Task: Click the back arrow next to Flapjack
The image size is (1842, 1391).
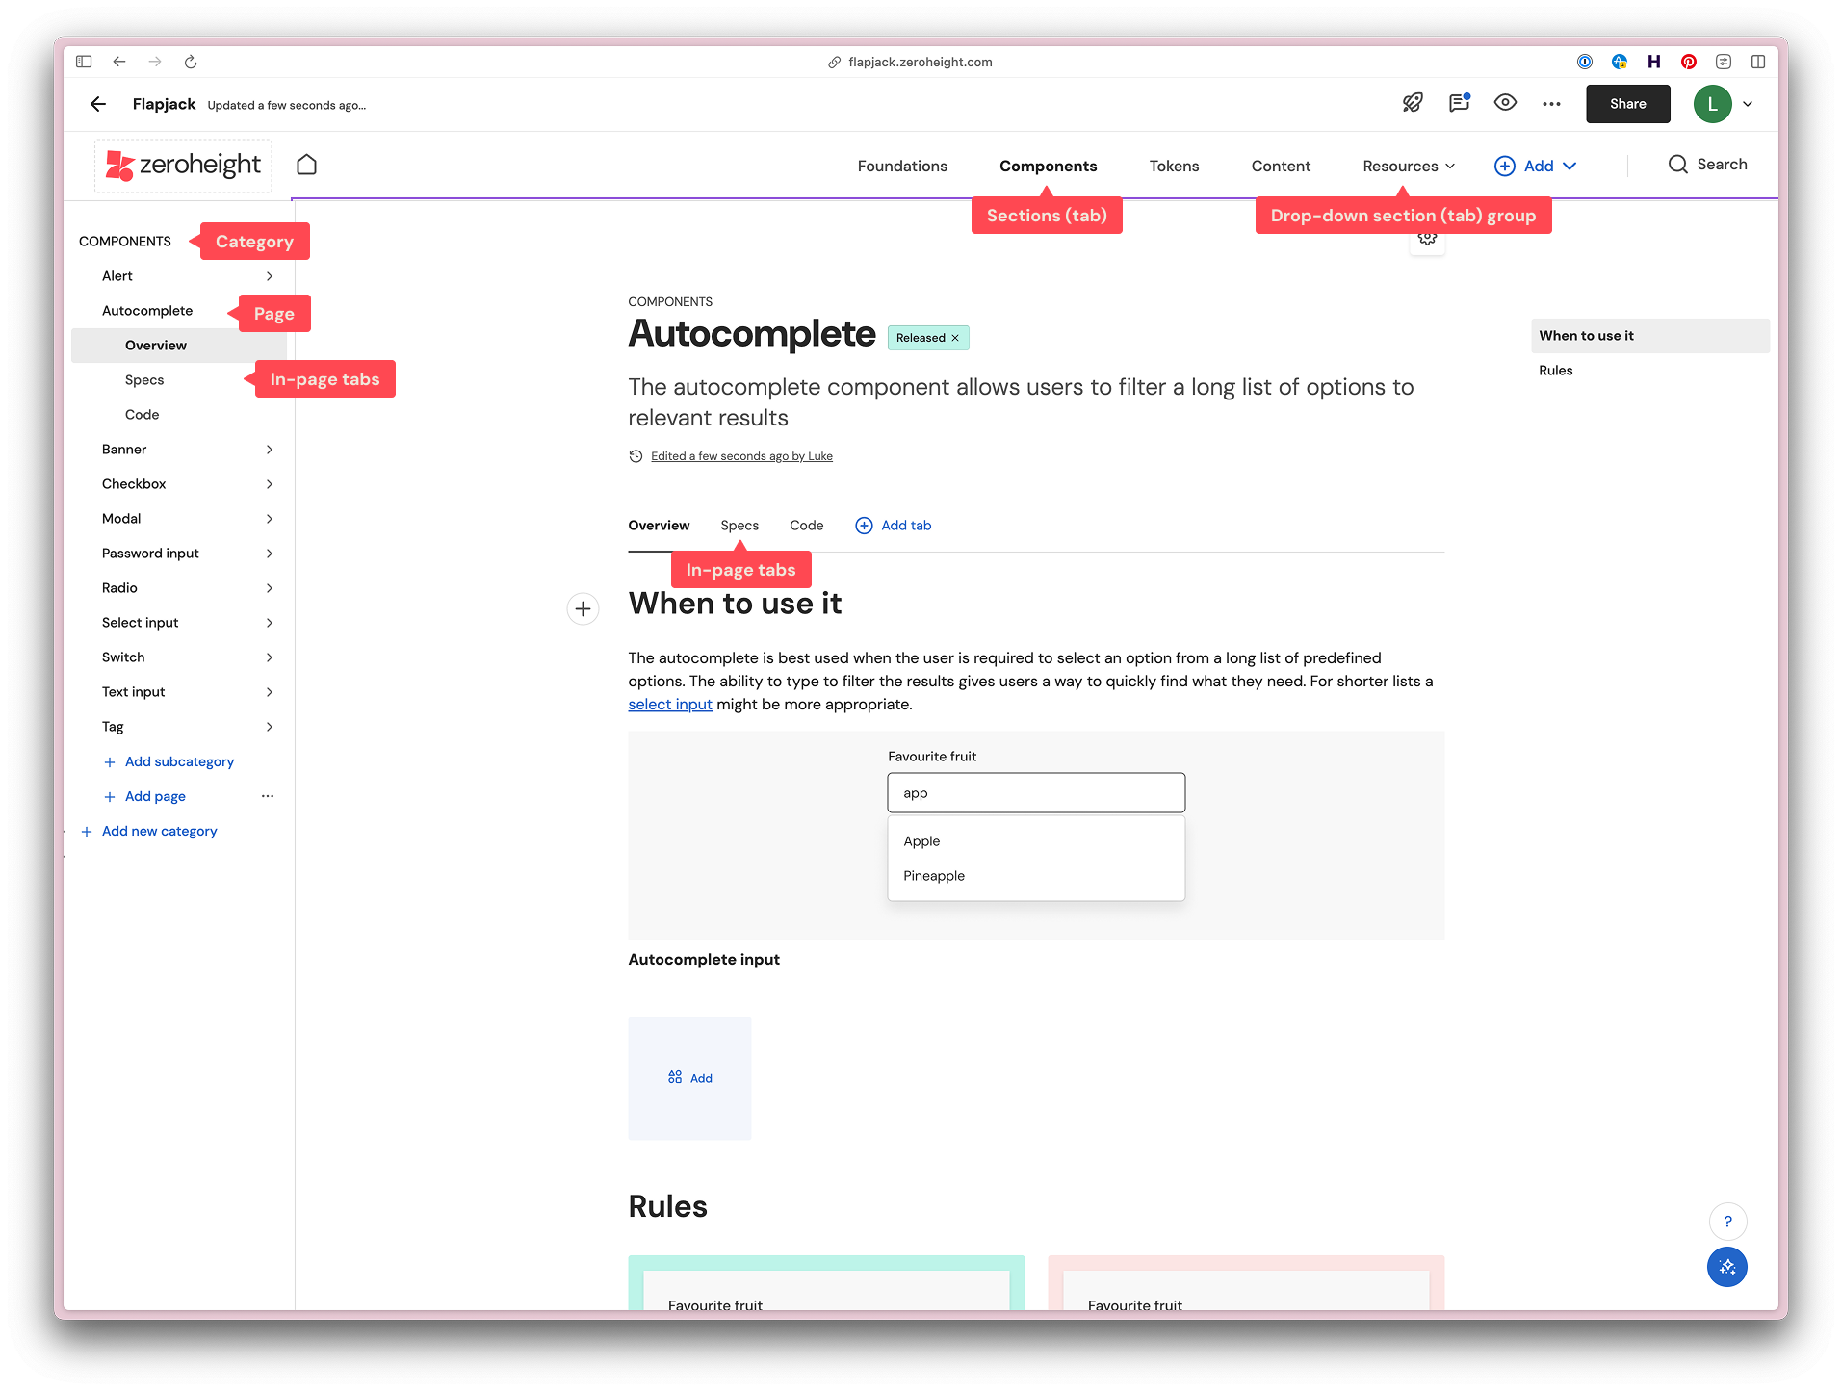Action: click(98, 104)
